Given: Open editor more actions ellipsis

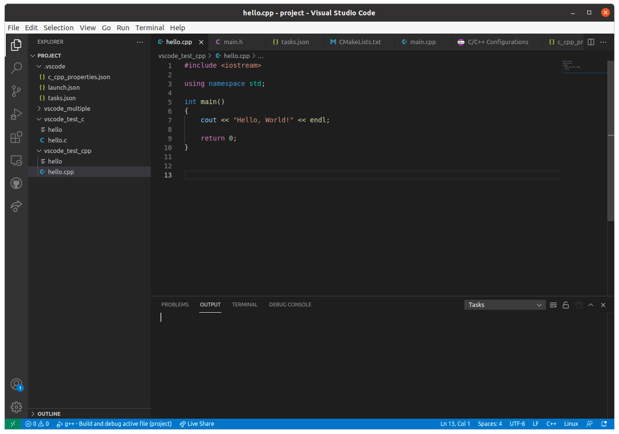Looking at the screenshot, I should point(604,42).
